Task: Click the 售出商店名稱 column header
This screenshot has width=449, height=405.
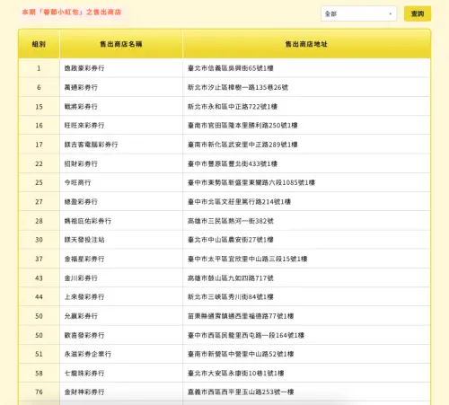Action: pyautogui.click(x=121, y=44)
